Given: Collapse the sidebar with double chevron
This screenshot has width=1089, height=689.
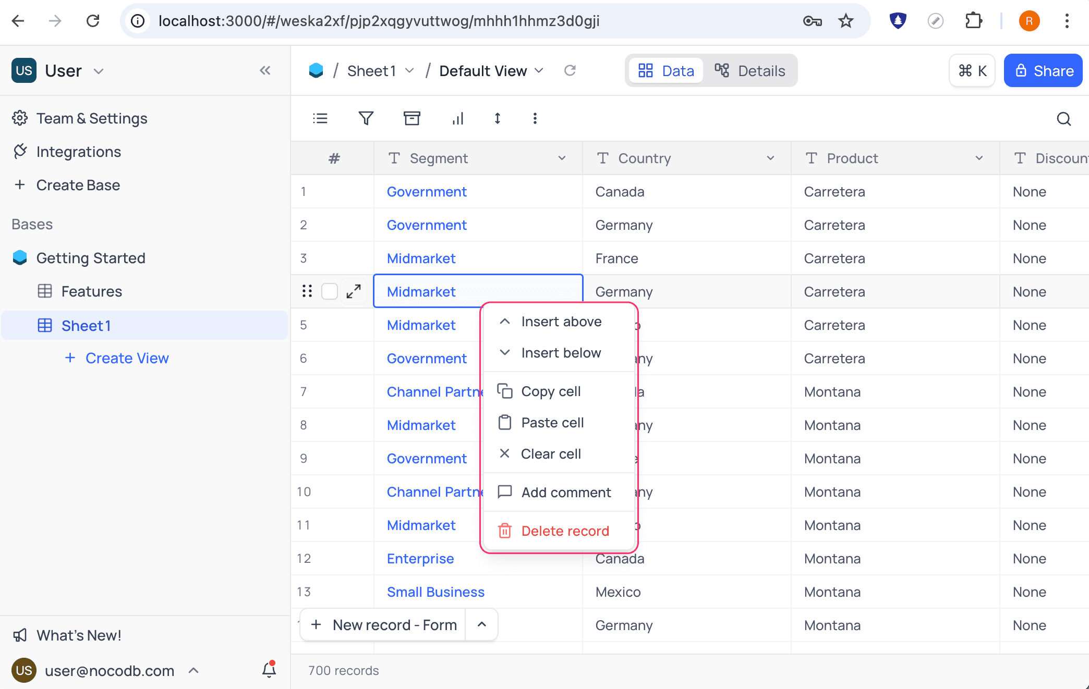Looking at the screenshot, I should 265,70.
